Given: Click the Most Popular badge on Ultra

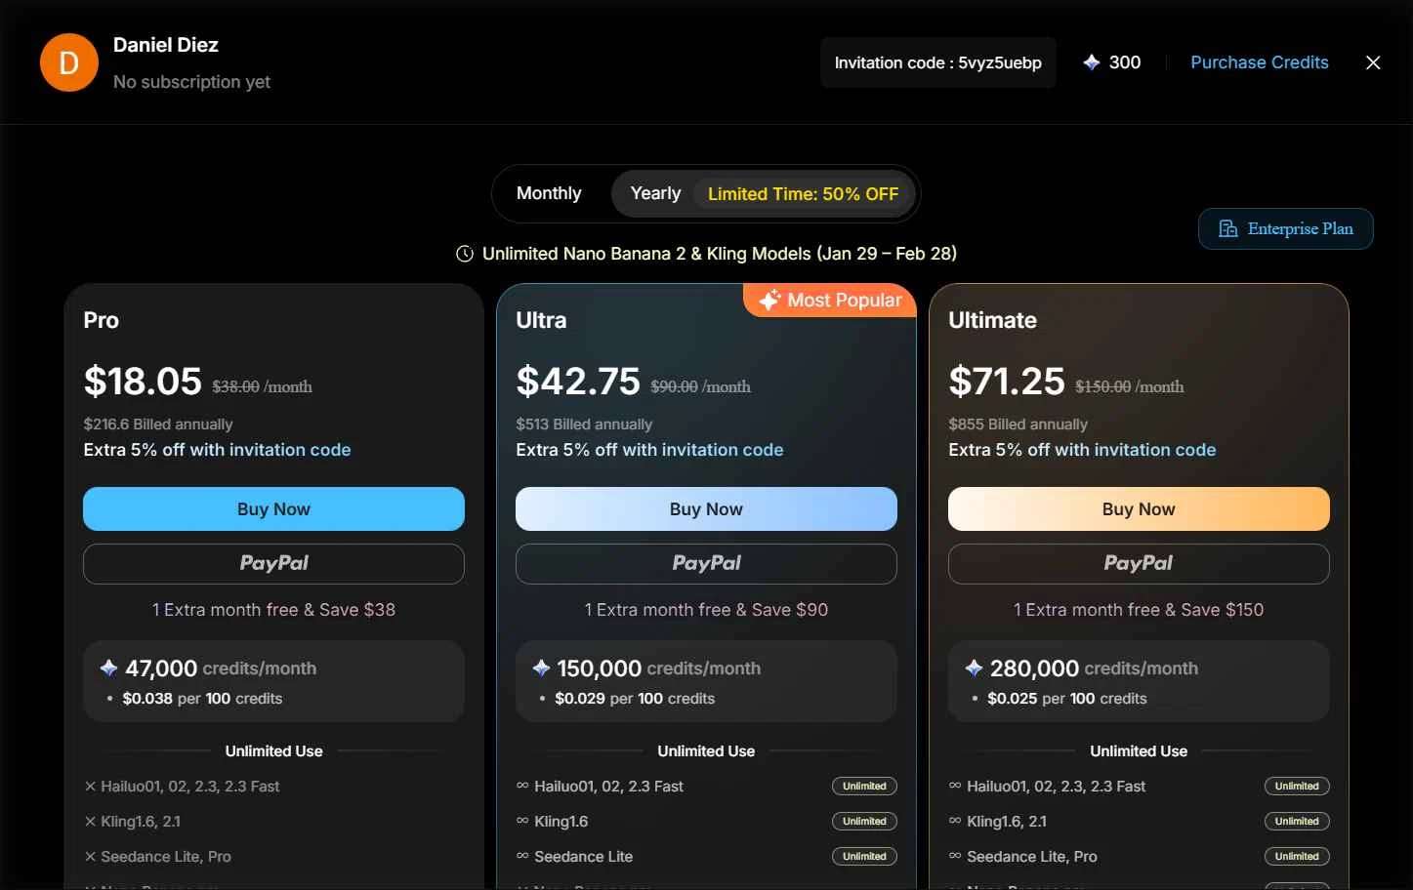Looking at the screenshot, I should [830, 300].
